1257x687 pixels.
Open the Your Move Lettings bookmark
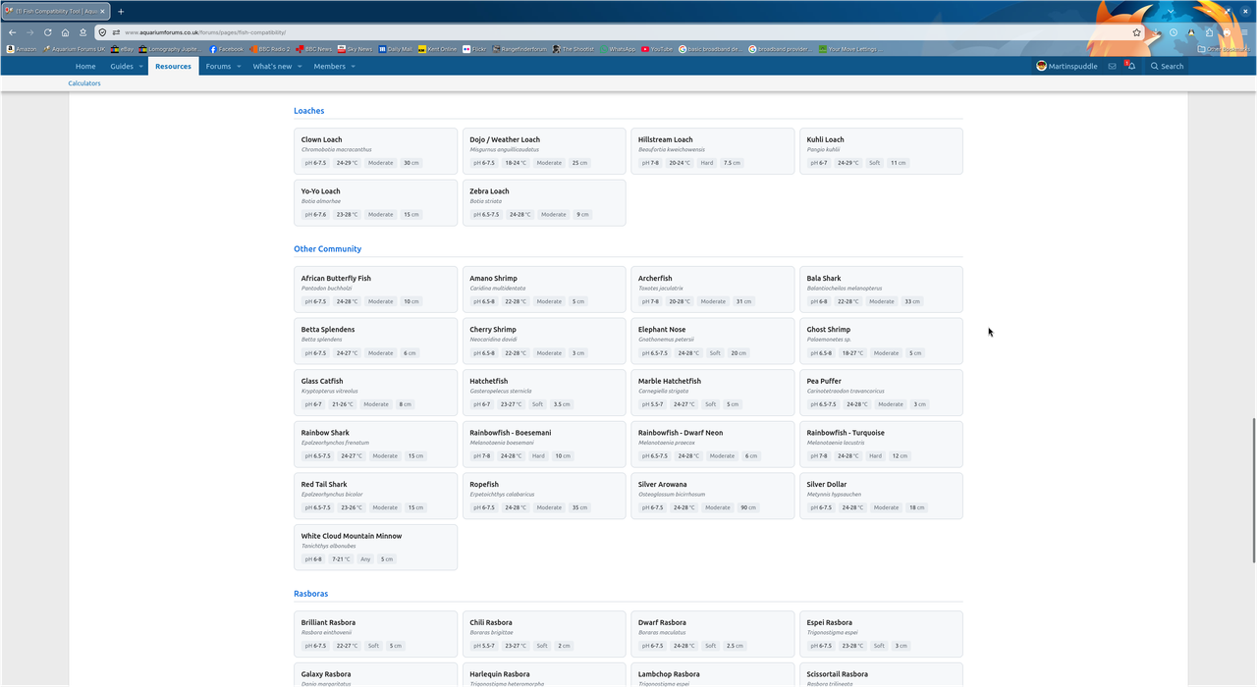pyautogui.click(x=850, y=49)
